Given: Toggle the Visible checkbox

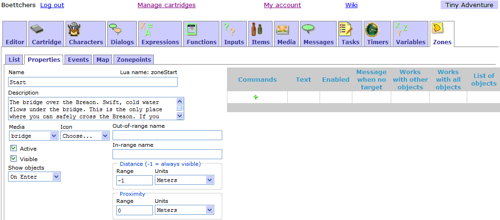Looking at the screenshot, I should tap(14, 159).
